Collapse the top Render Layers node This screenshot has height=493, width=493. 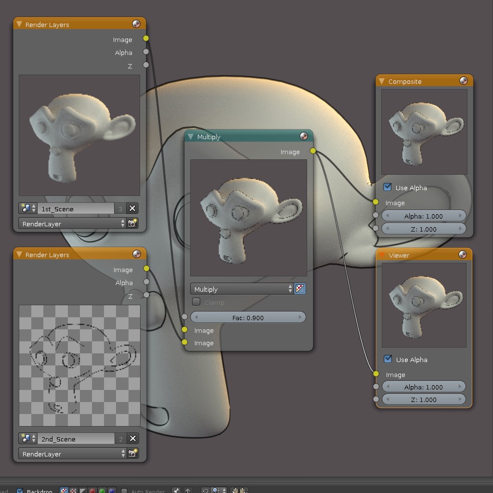point(19,24)
